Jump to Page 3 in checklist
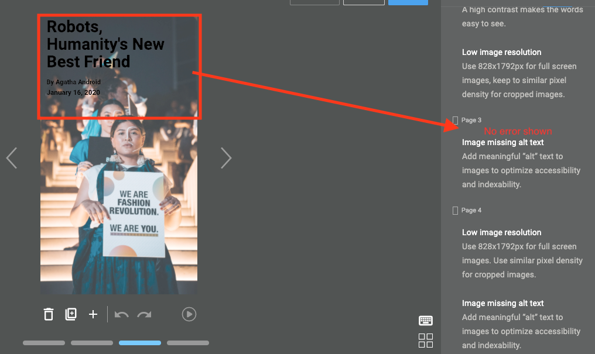Viewport: 595px width, 354px height. pyautogui.click(x=471, y=120)
